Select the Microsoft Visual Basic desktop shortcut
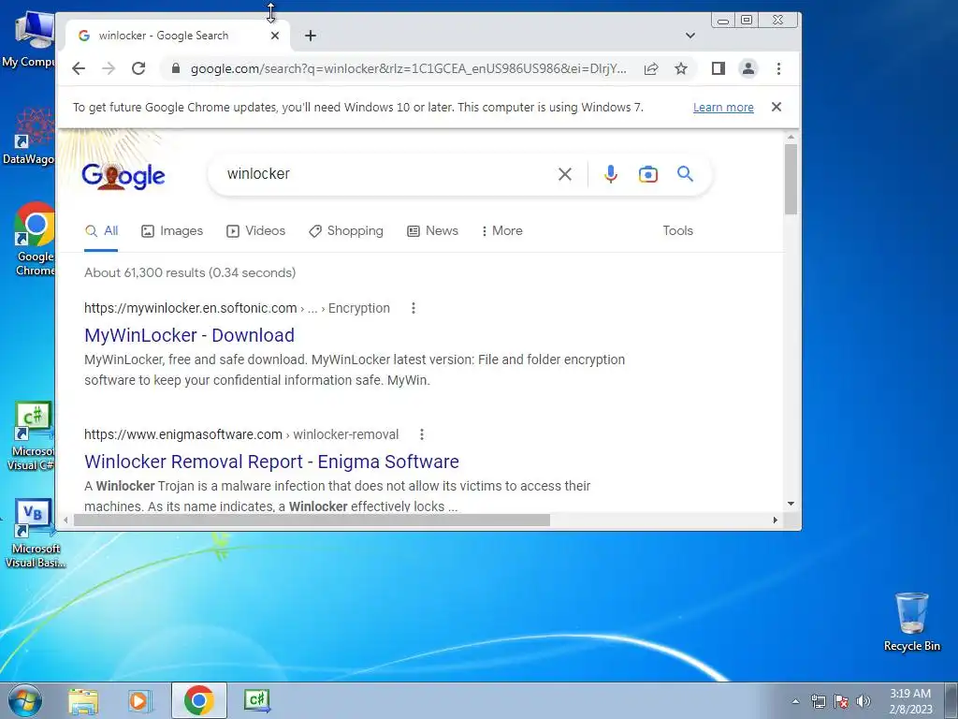This screenshot has width=958, height=719. coord(35,535)
